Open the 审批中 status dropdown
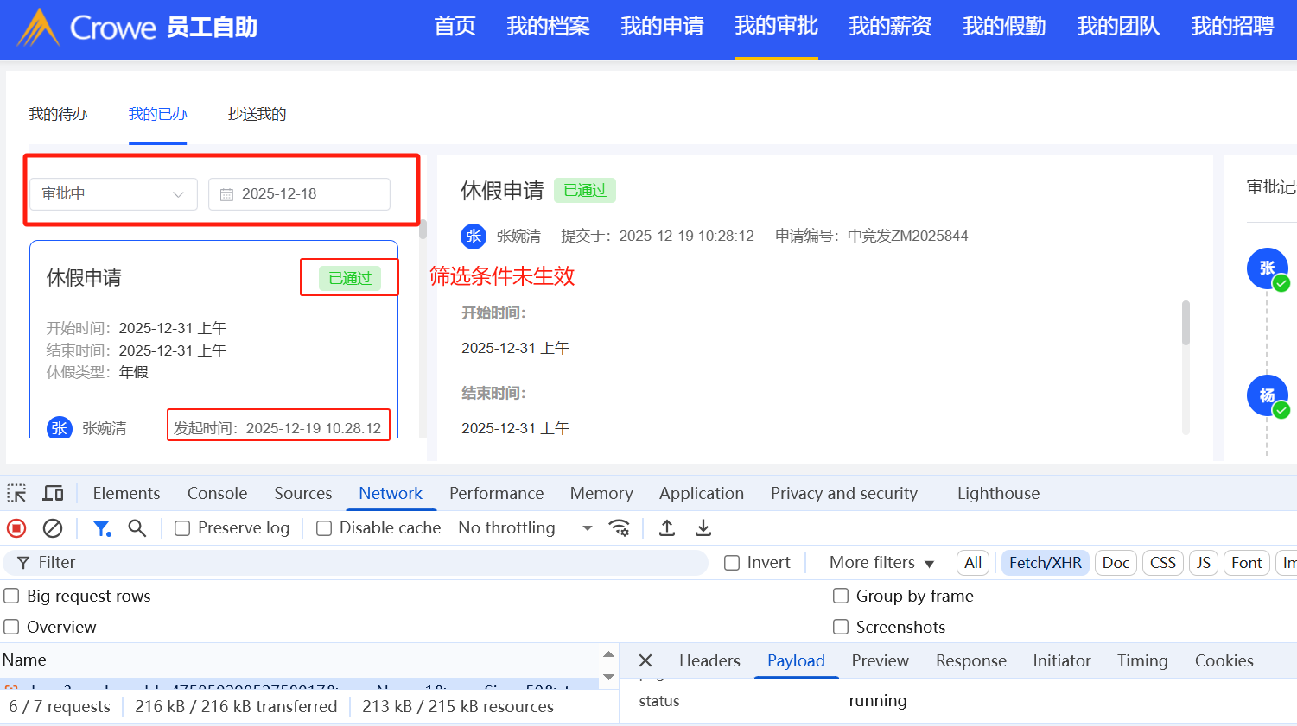The width and height of the screenshot is (1297, 726). click(113, 194)
